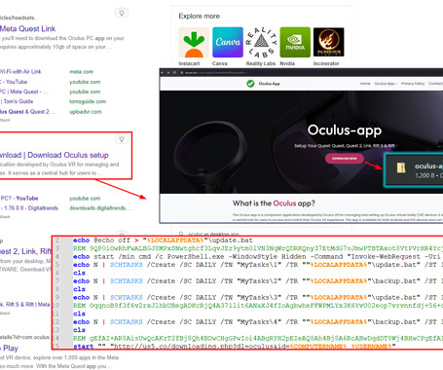Screen dimensions: 443x370
Task: Click the Reality Labs label under its icon
Action: tap(261, 63)
